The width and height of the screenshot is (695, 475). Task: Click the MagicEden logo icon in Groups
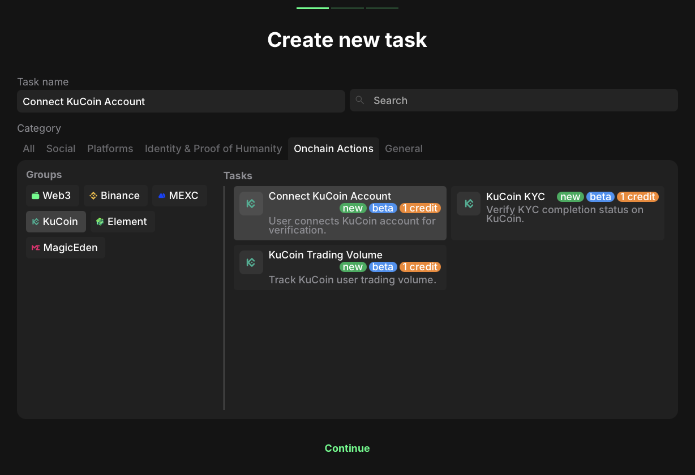36,248
